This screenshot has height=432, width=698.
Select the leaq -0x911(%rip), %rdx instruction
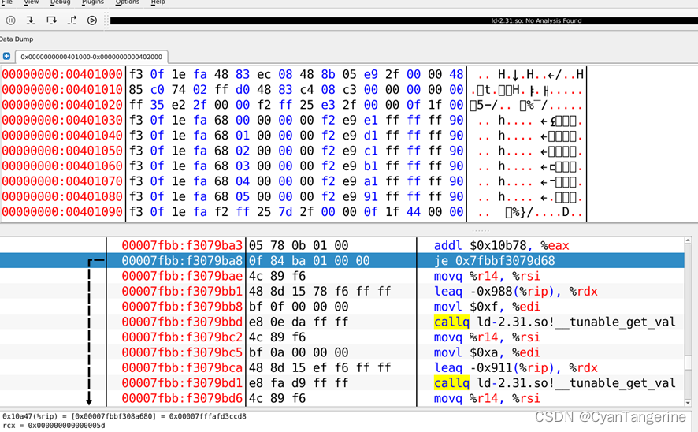(x=515, y=368)
